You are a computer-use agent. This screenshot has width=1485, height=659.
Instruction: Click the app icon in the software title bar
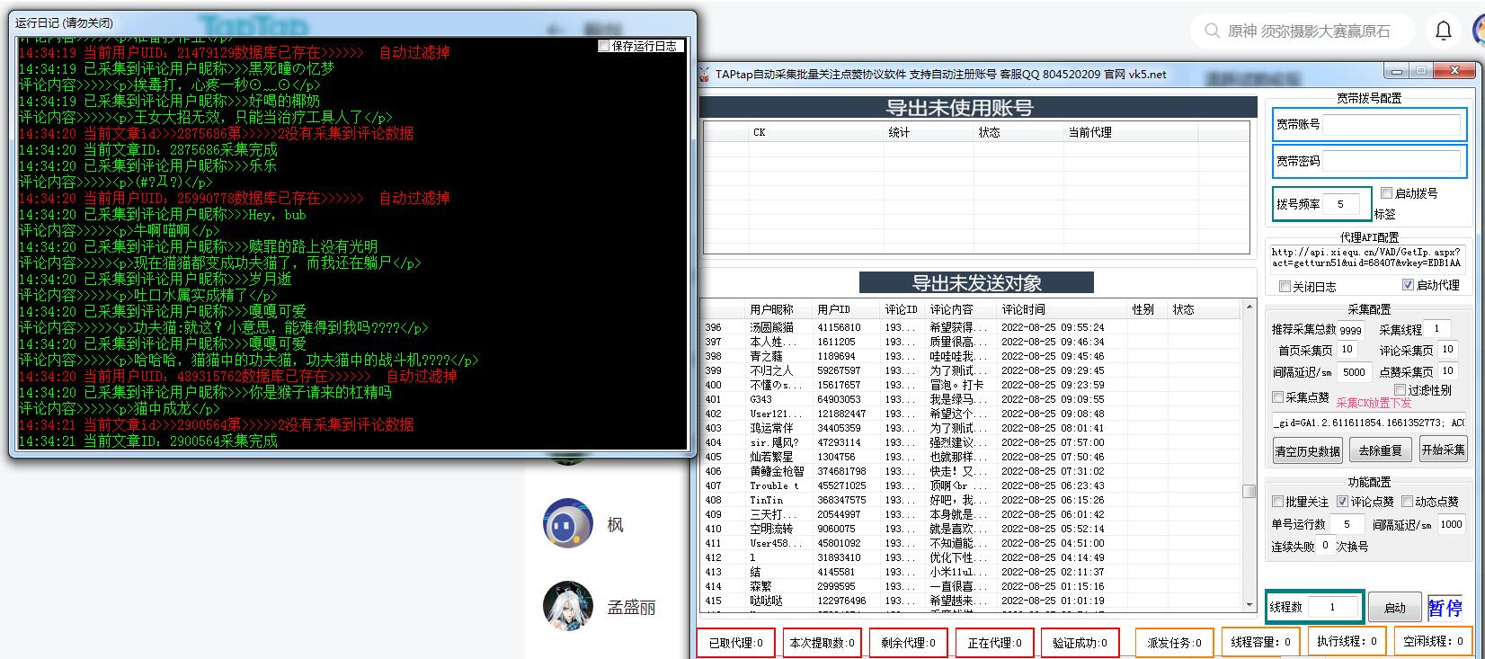(706, 74)
